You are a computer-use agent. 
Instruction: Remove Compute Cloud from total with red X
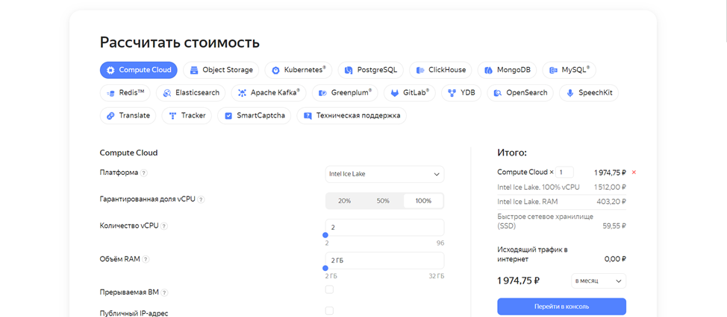point(634,173)
